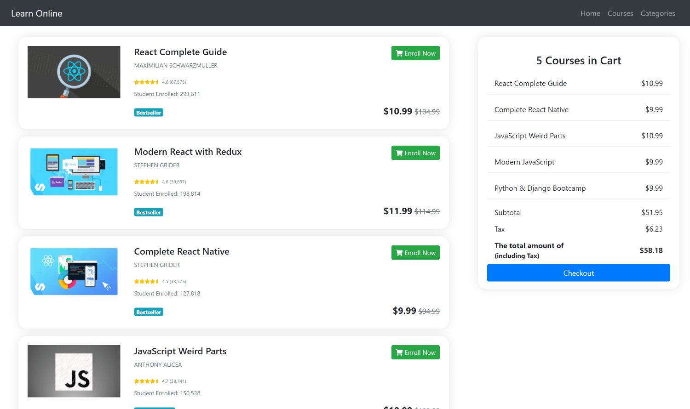
Task: Open the Courses navigation link
Action: point(620,13)
